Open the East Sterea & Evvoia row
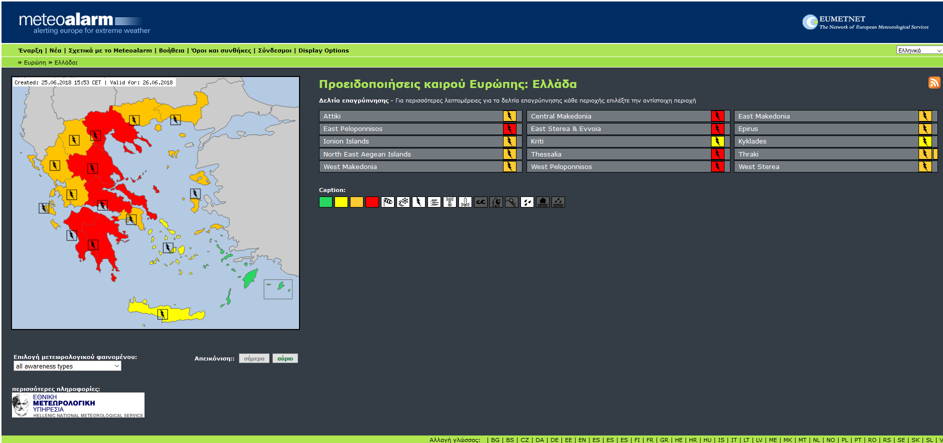 point(628,128)
